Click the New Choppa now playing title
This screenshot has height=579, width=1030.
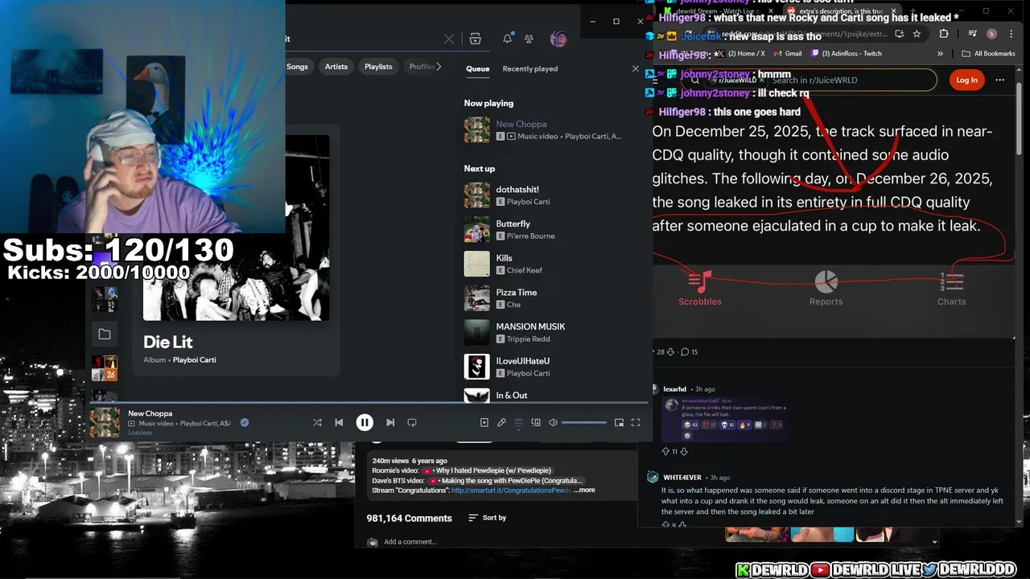pos(521,124)
